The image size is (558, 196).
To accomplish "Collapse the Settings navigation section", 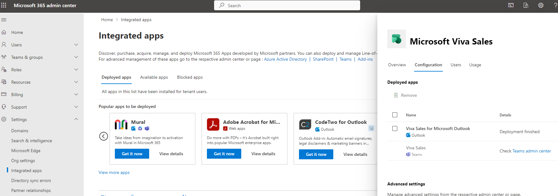I will click(x=76, y=119).
